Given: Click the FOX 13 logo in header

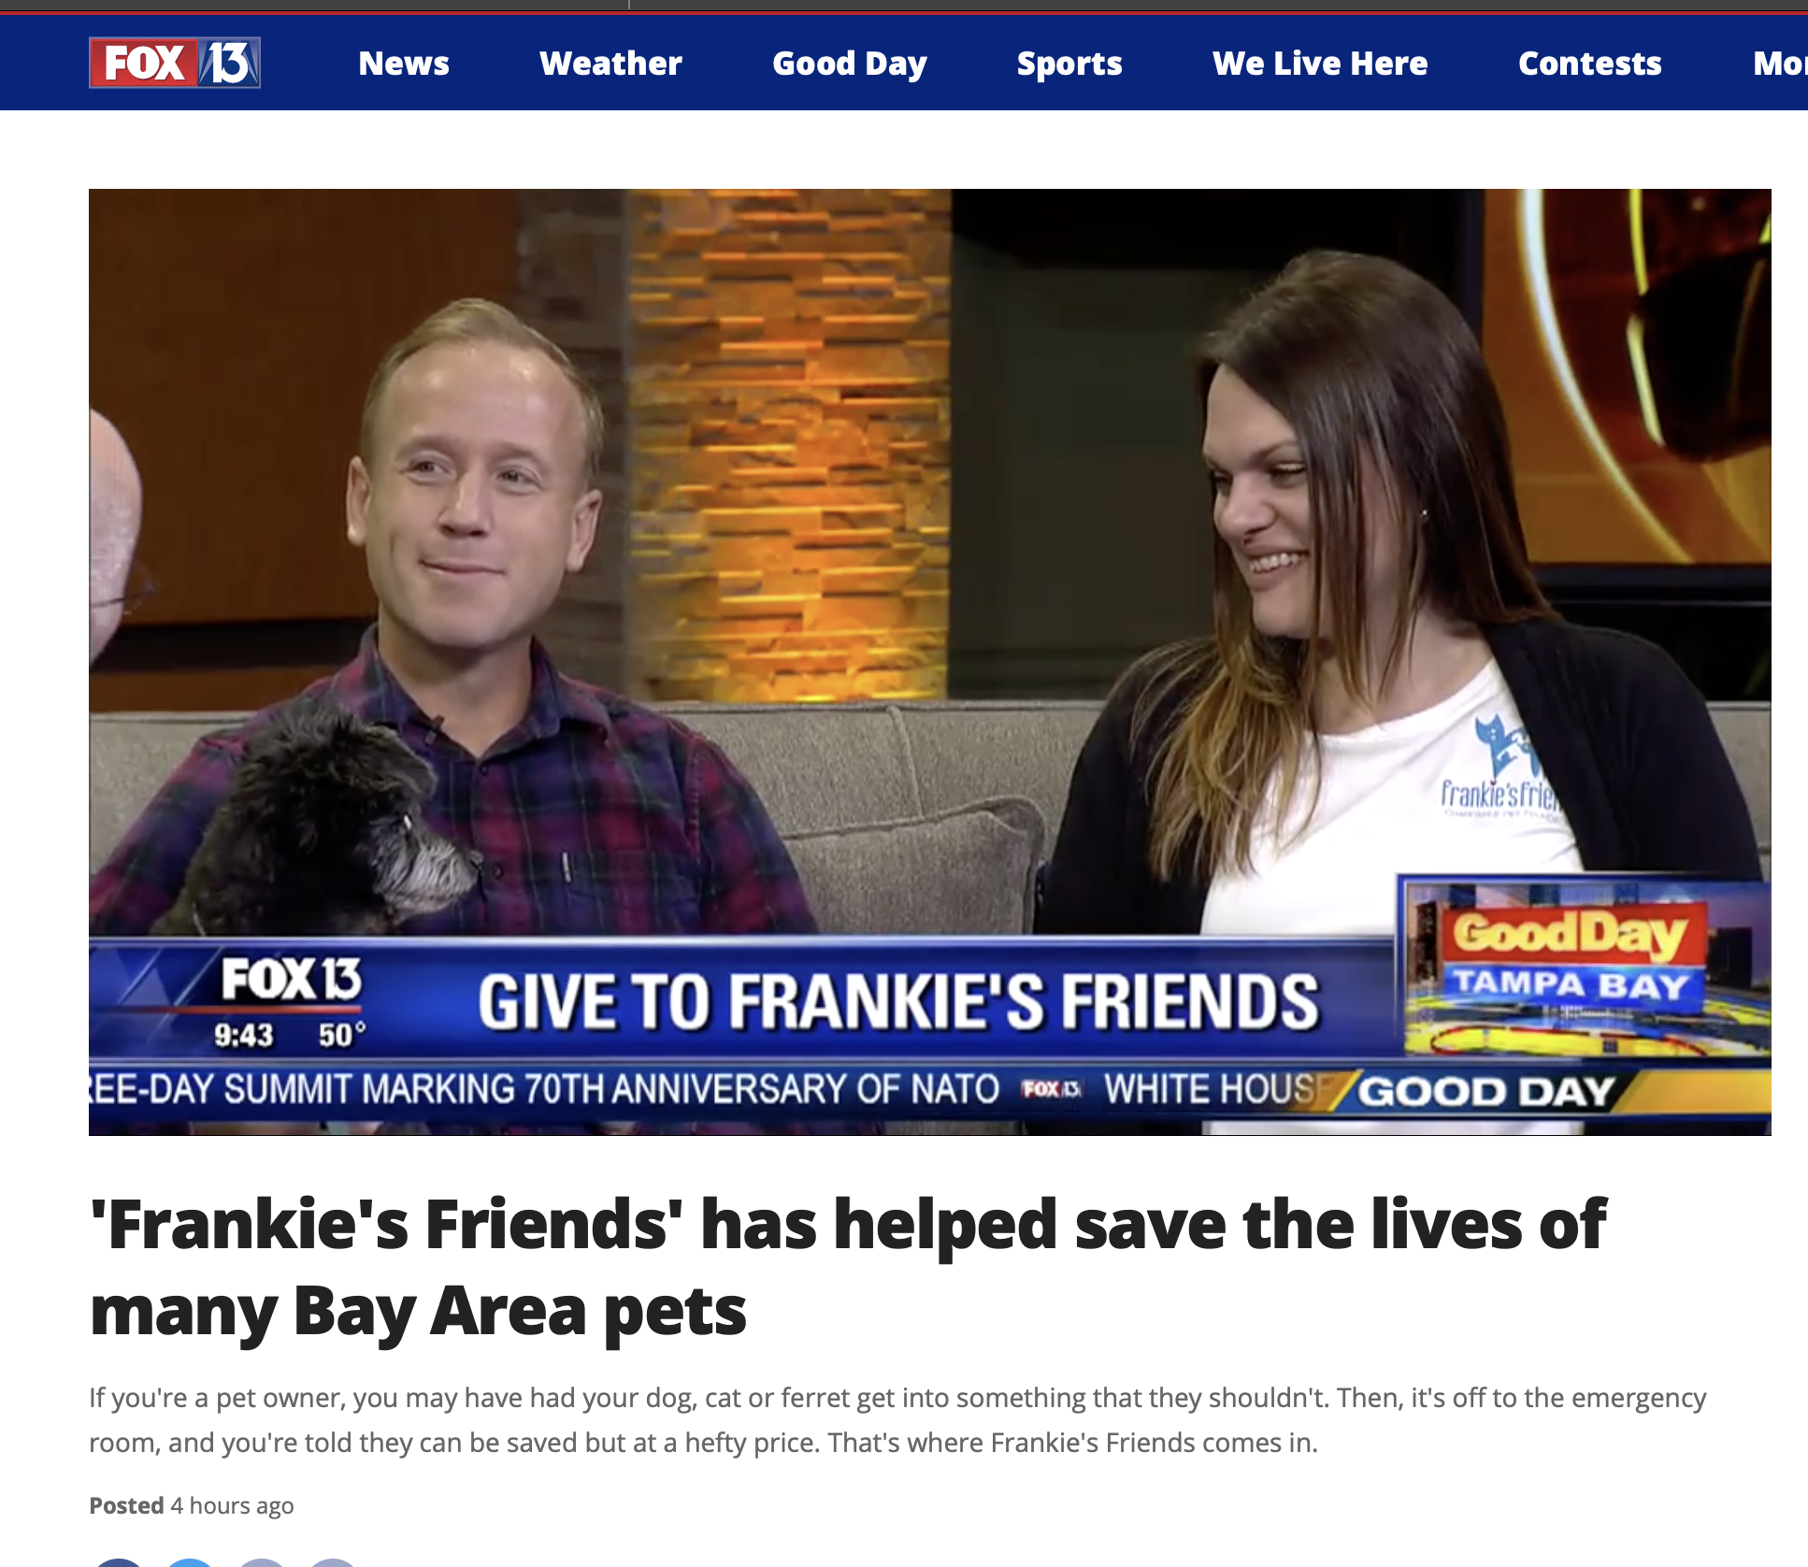Looking at the screenshot, I should 175,63.
